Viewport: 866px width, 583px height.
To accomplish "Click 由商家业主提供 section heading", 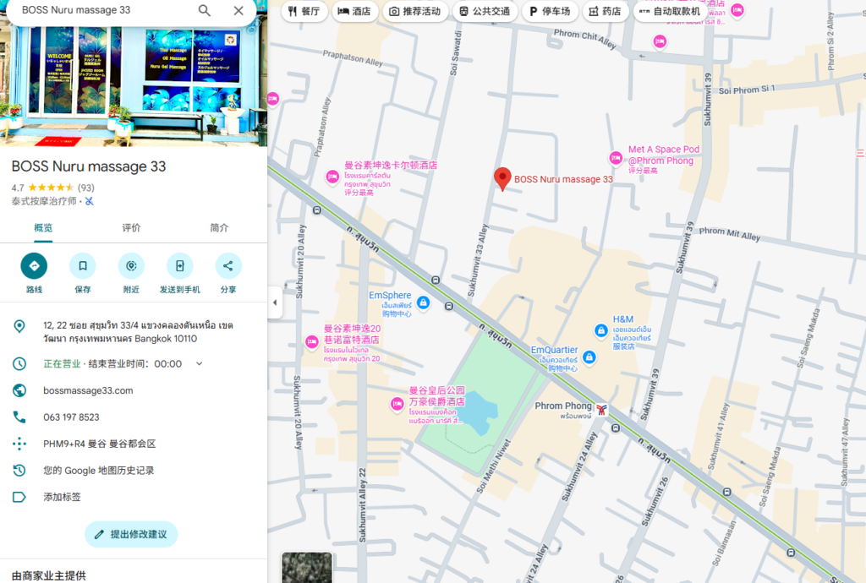I will pyautogui.click(x=48, y=575).
